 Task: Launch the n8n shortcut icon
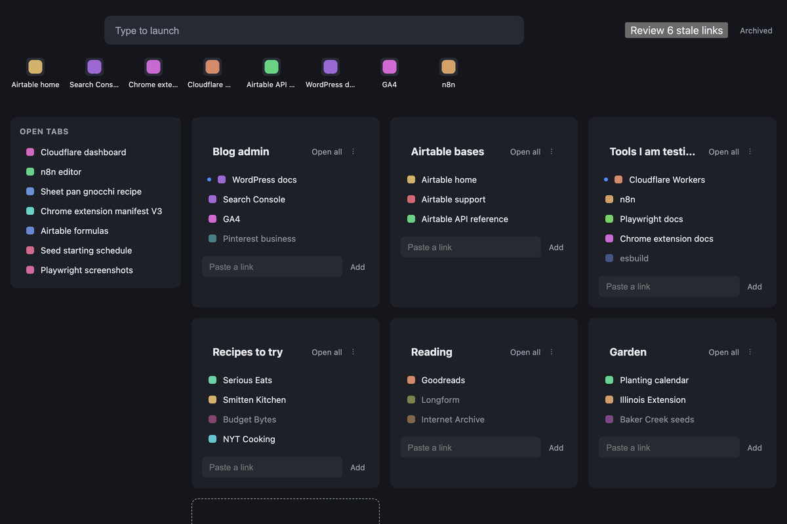click(449, 67)
